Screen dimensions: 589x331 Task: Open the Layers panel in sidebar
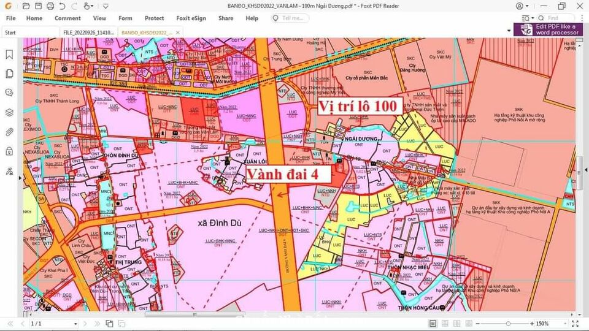coord(9,113)
